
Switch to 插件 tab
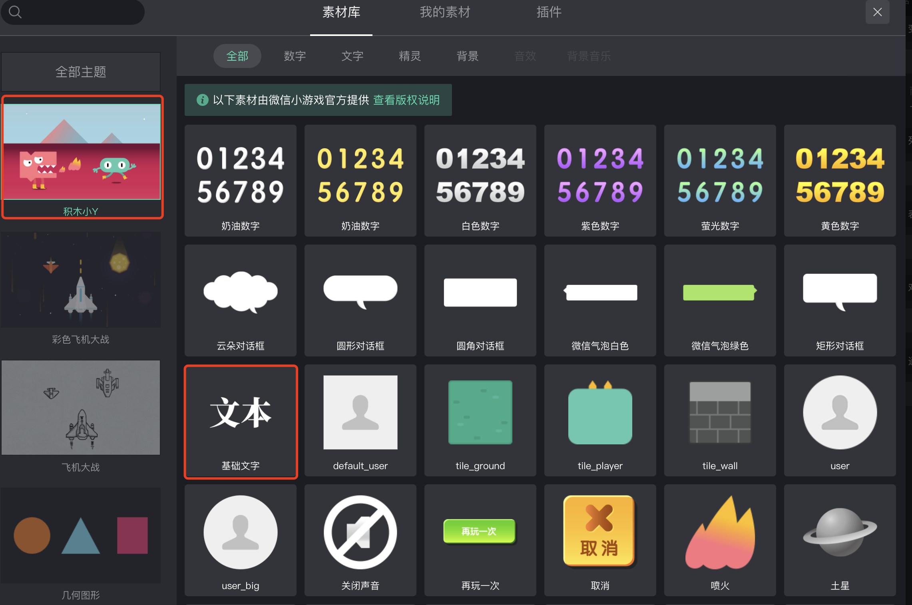[x=549, y=12]
